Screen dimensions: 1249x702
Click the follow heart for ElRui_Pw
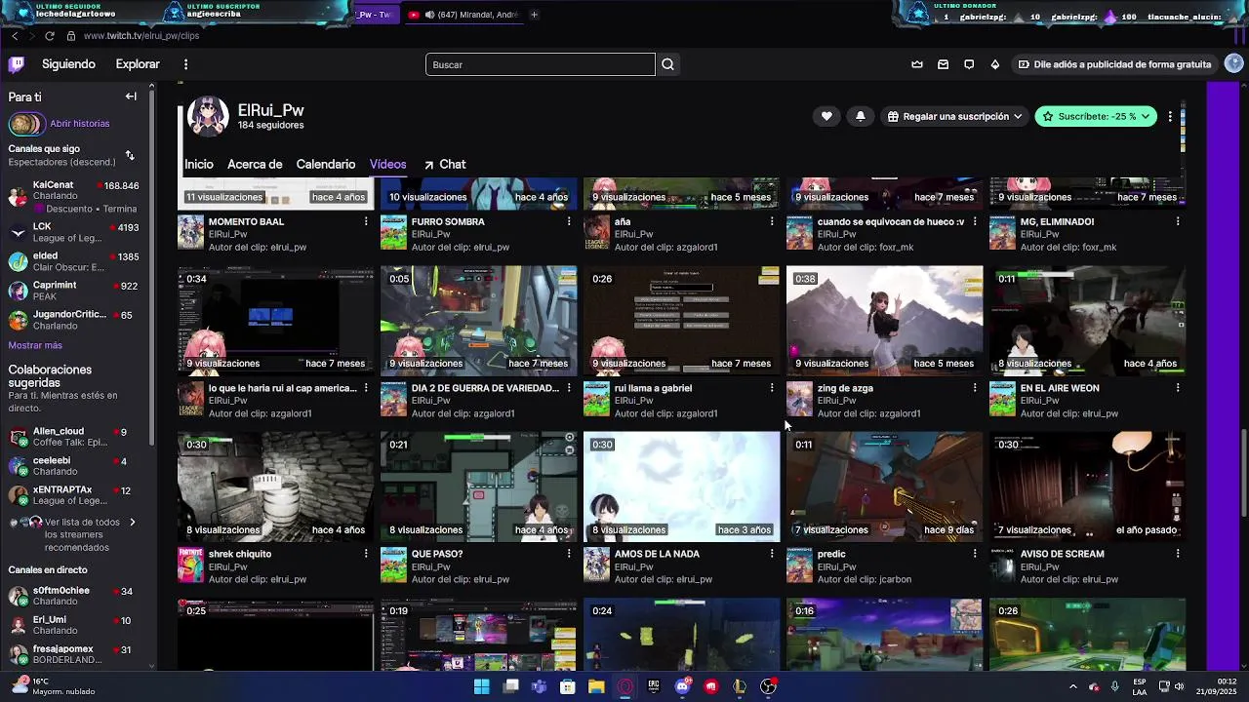pos(826,116)
